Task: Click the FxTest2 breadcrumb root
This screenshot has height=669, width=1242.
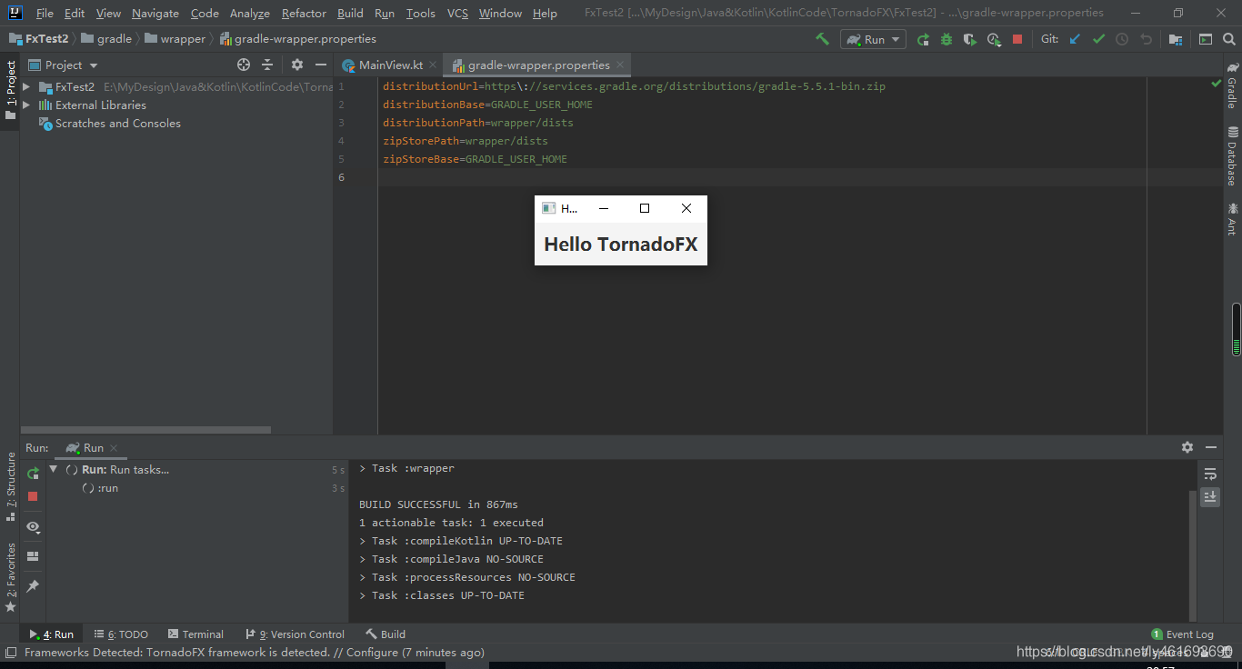Action: pos(39,39)
